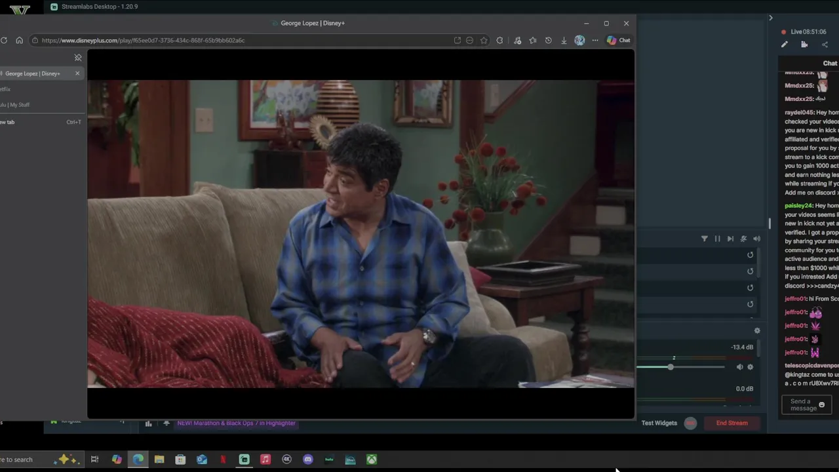Image resolution: width=839 pixels, height=472 pixels.
Task: Open the media/music control icon in browser toolbar
Action: [517, 41]
